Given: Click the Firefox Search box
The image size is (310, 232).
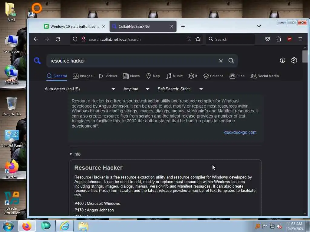Looking at the screenshot, I should coord(230,39).
